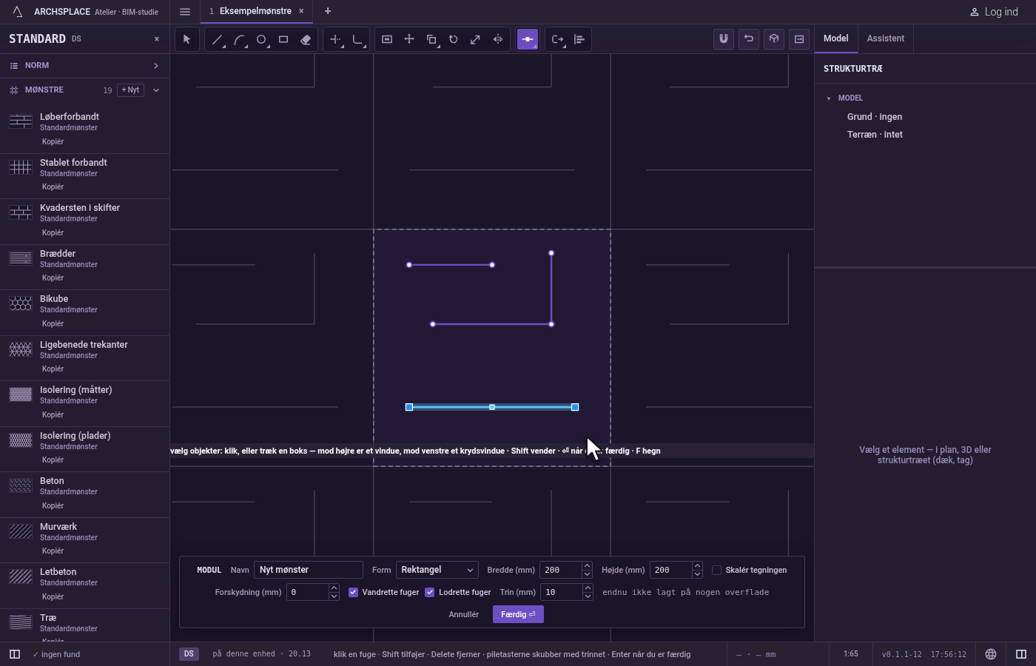
Task: Select the arrow selection tool
Action: [x=186, y=39]
